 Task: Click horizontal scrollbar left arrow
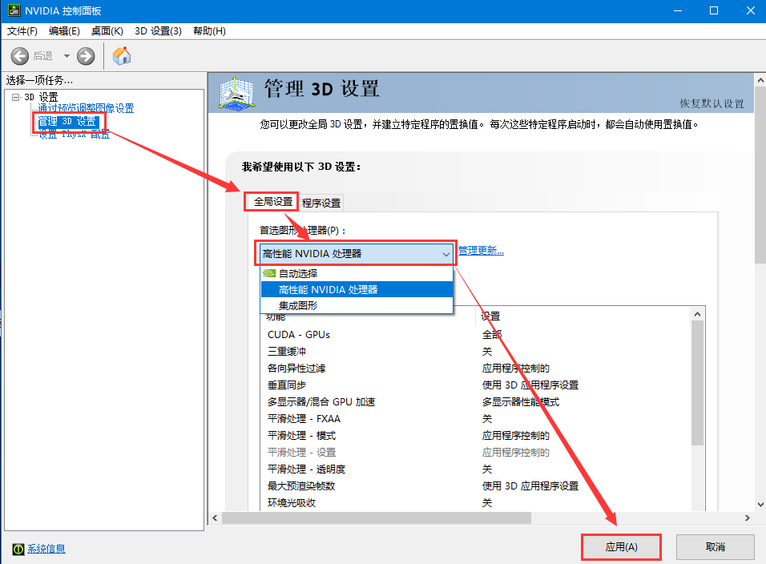point(215,518)
